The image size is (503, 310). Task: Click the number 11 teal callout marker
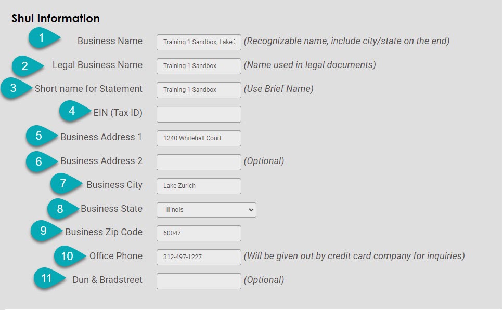tap(48, 278)
